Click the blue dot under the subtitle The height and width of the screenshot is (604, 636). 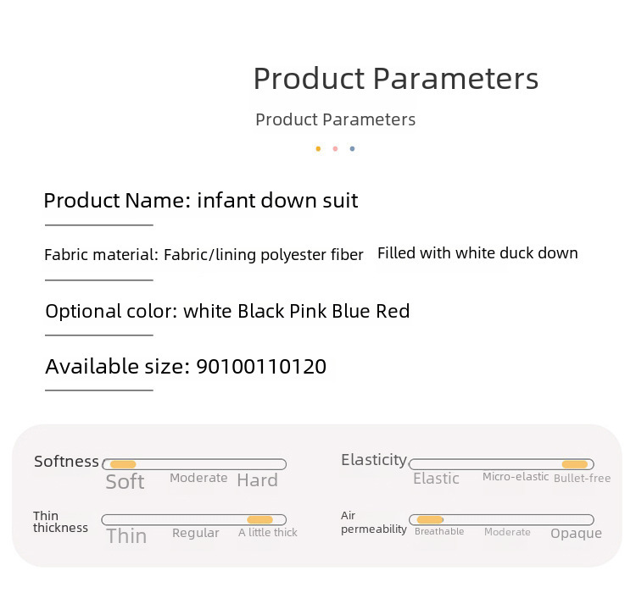pos(352,149)
